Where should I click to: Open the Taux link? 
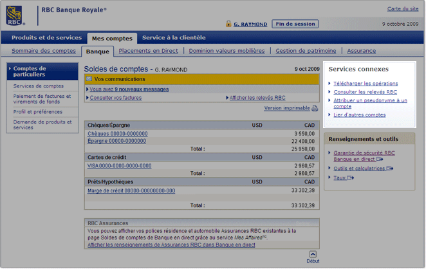coord(340,178)
